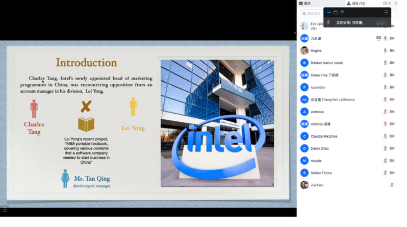
Task: Select the middle layout icon in floating toolbar
Action: coord(336,12)
